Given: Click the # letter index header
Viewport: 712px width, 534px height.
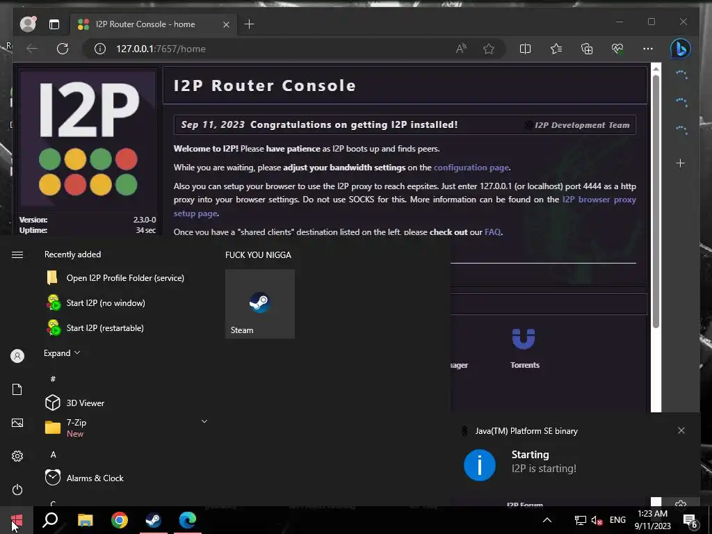Looking at the screenshot, I should coord(53,379).
